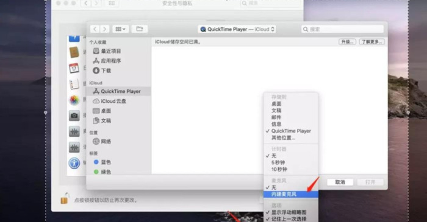This screenshot has width=427, height=222.
Task: Click the 了解更多... button
Action: point(371,42)
